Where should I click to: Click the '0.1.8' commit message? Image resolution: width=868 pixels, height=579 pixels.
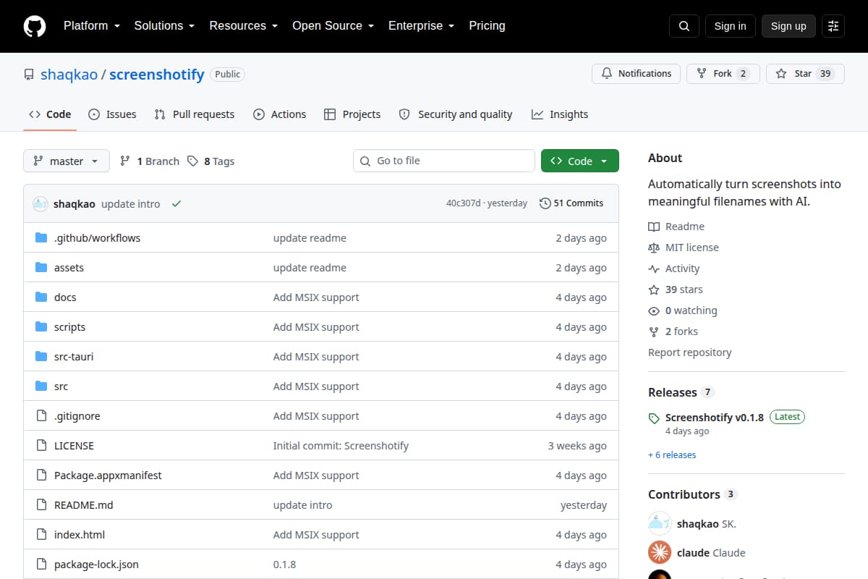284,565
